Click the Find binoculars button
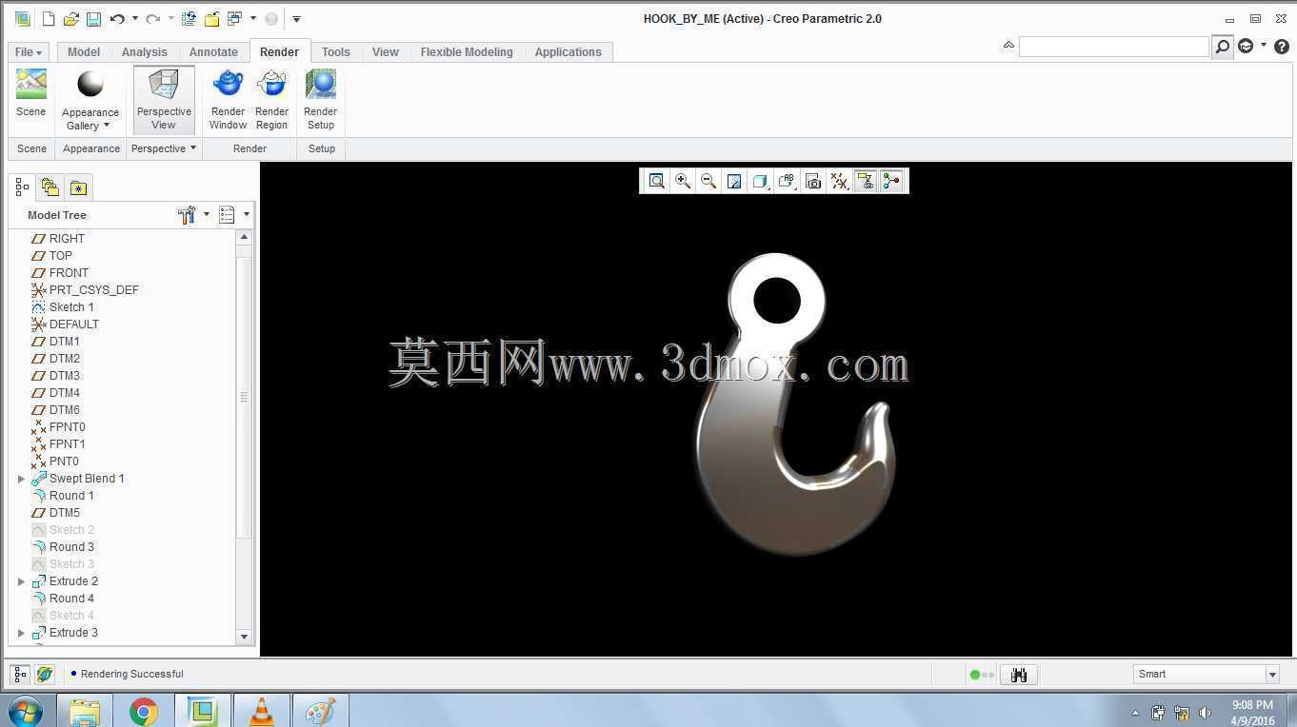Screen dimensions: 1297x727 [1019, 675]
